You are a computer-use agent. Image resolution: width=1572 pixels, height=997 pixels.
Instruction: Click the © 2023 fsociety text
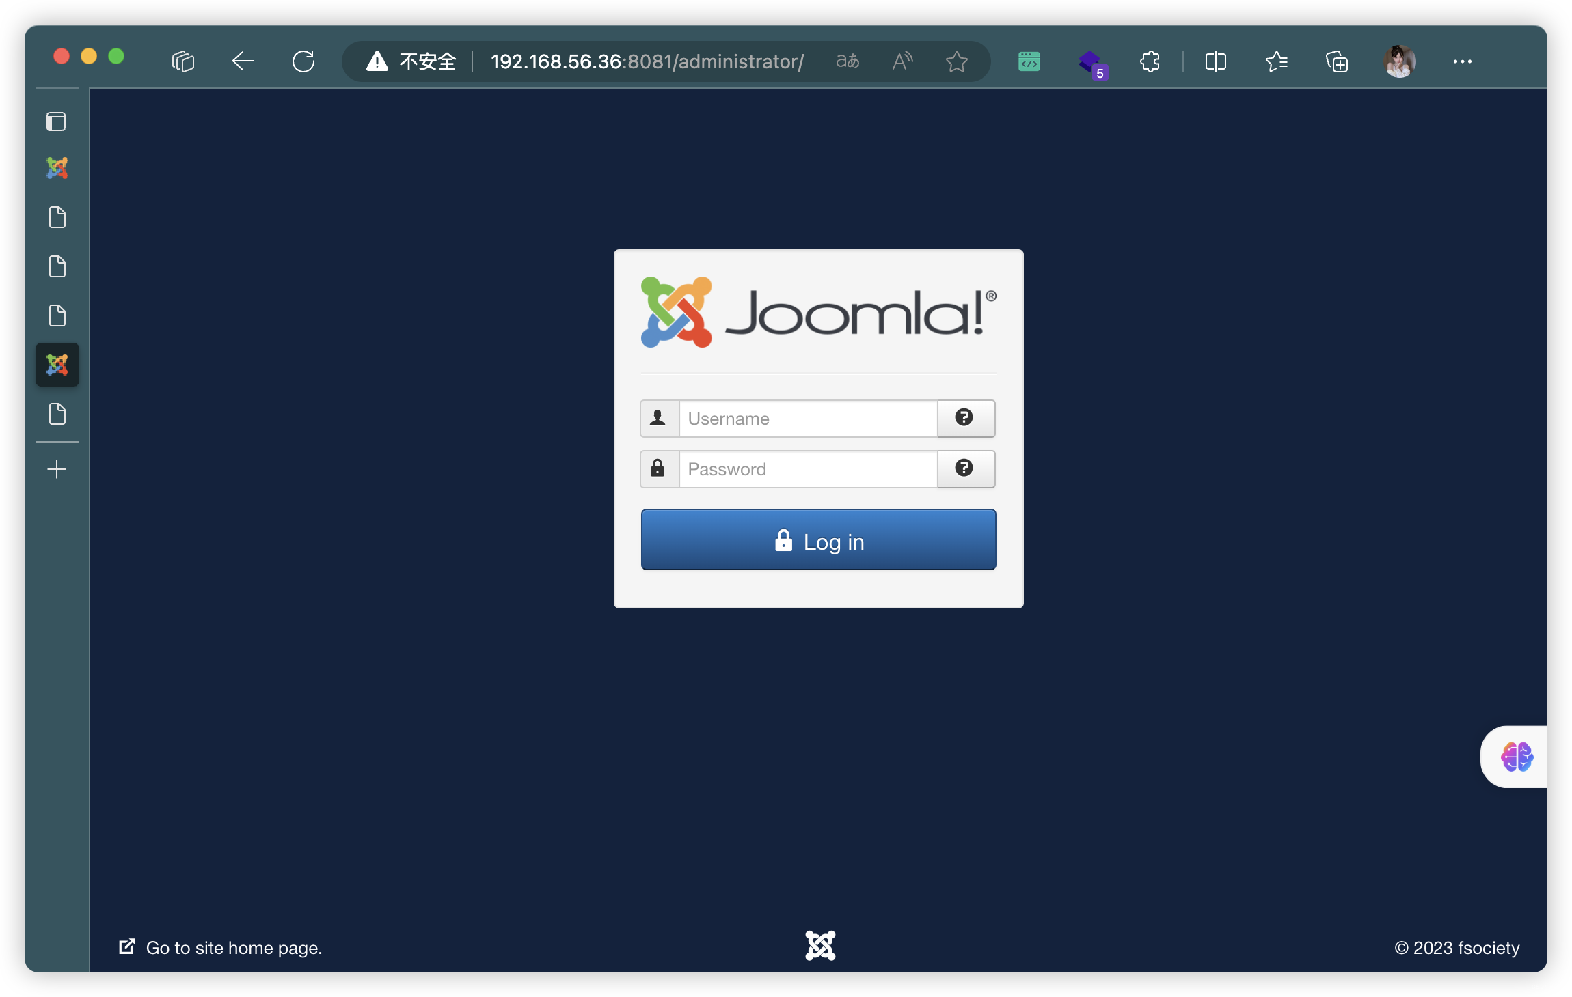[1457, 948]
